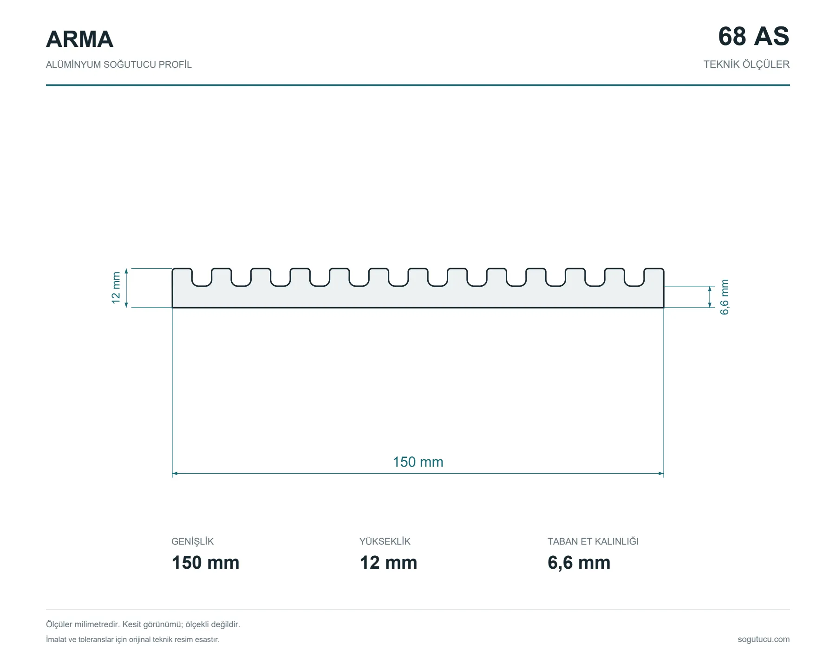Screen dimensions: 836x668
Task: Select the ALÜMİNYUM SOĞUTUCU PROFİL subtitle
Action: pos(118,64)
